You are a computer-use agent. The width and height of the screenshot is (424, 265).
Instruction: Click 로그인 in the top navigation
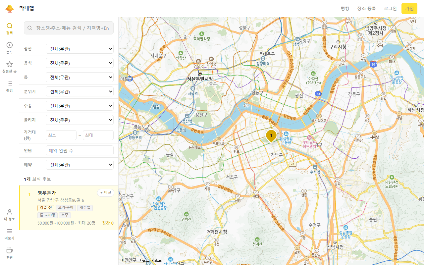390,9
